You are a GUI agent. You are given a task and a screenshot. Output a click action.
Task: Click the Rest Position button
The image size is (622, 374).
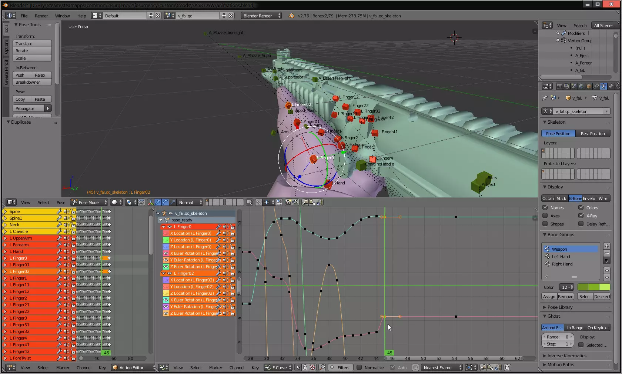click(x=592, y=134)
